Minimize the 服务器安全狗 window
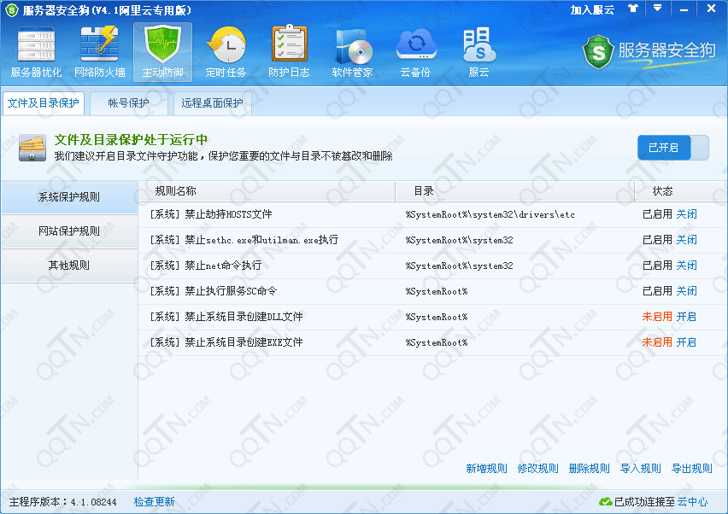Viewport: 728px width, 514px height. [x=684, y=9]
